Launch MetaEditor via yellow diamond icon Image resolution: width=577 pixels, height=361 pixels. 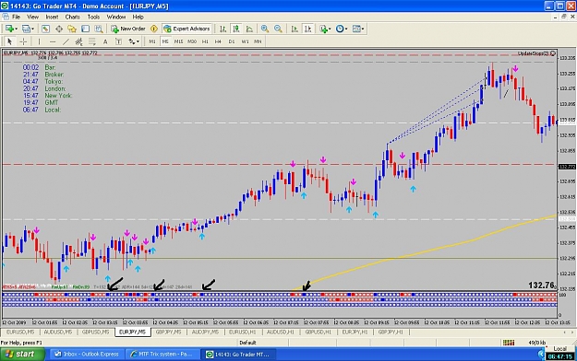pyautogui.click(x=154, y=29)
